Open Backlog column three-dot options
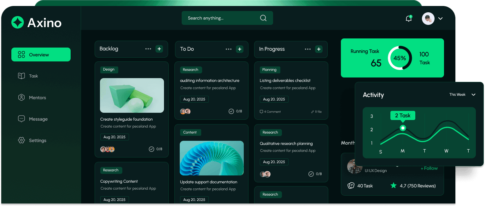This screenshot has height=206, width=485. (x=148, y=49)
